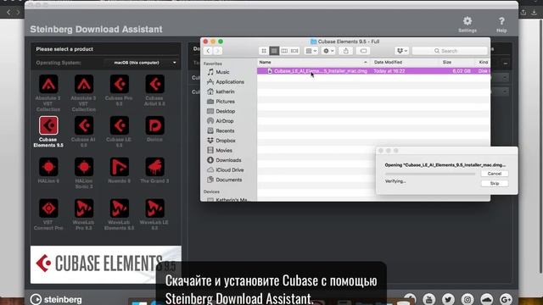Cancel opening the Cubase installer dmg
The height and width of the screenshot is (305, 543).
[x=495, y=174]
